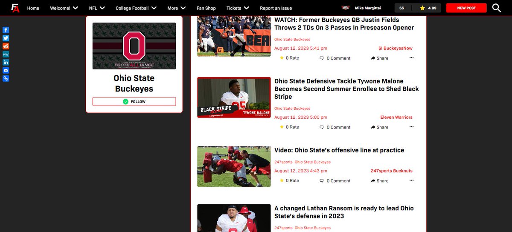Click August 12, 2023 5:00 pm timestamp
Viewport: 512px width, 232px height.
[301, 117]
